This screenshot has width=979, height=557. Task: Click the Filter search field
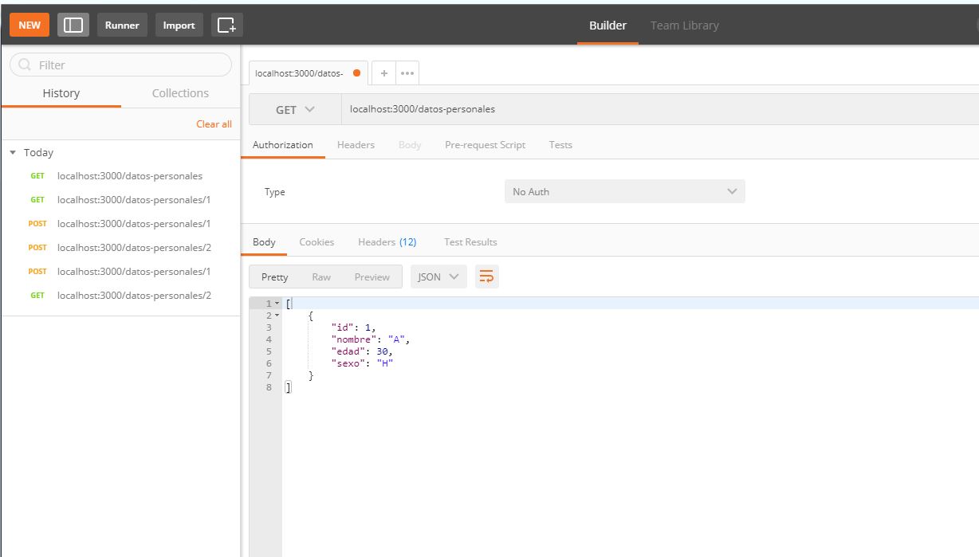click(120, 65)
